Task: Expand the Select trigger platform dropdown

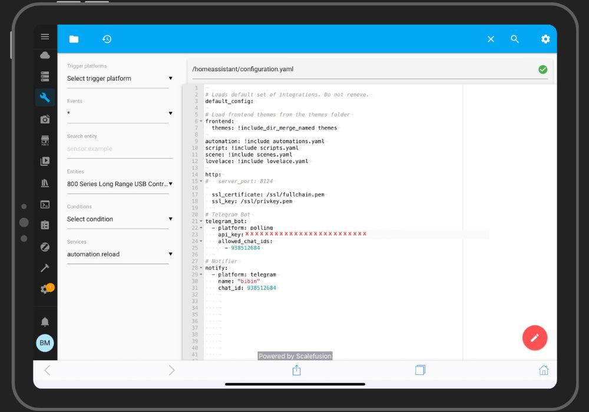Action: 118,78
